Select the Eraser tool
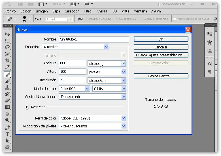 click(7, 101)
